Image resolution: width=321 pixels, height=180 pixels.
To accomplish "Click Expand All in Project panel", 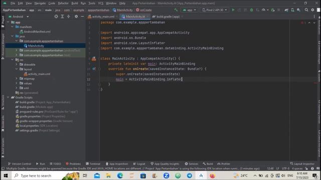I will pyautogui.click(x=62, y=16).
